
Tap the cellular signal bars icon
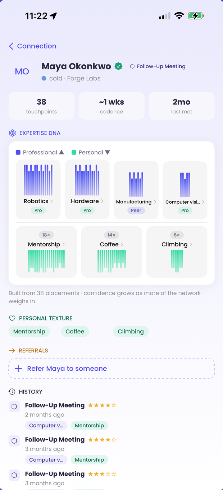(x=164, y=16)
